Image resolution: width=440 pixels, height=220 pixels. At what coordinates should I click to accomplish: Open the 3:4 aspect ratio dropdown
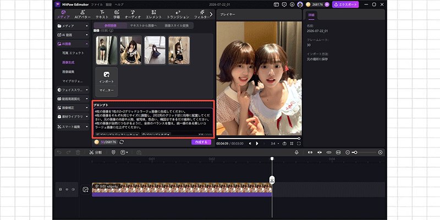(x=274, y=144)
